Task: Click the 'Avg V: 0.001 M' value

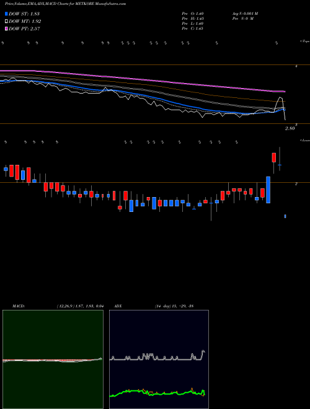Action: (x=246, y=14)
